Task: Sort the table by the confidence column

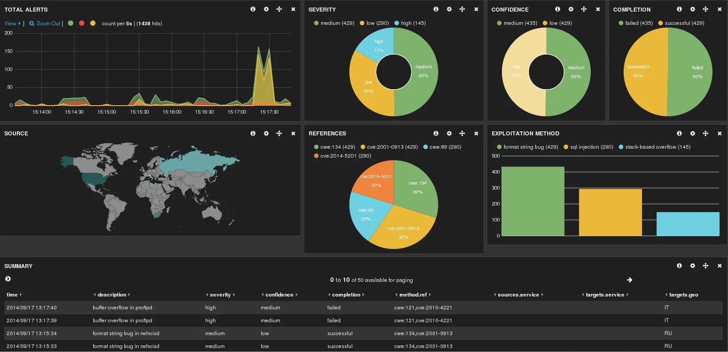Action: point(279,295)
